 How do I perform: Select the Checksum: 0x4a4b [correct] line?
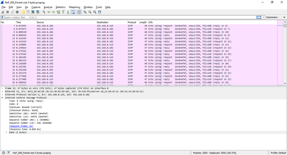tap(26, 107)
